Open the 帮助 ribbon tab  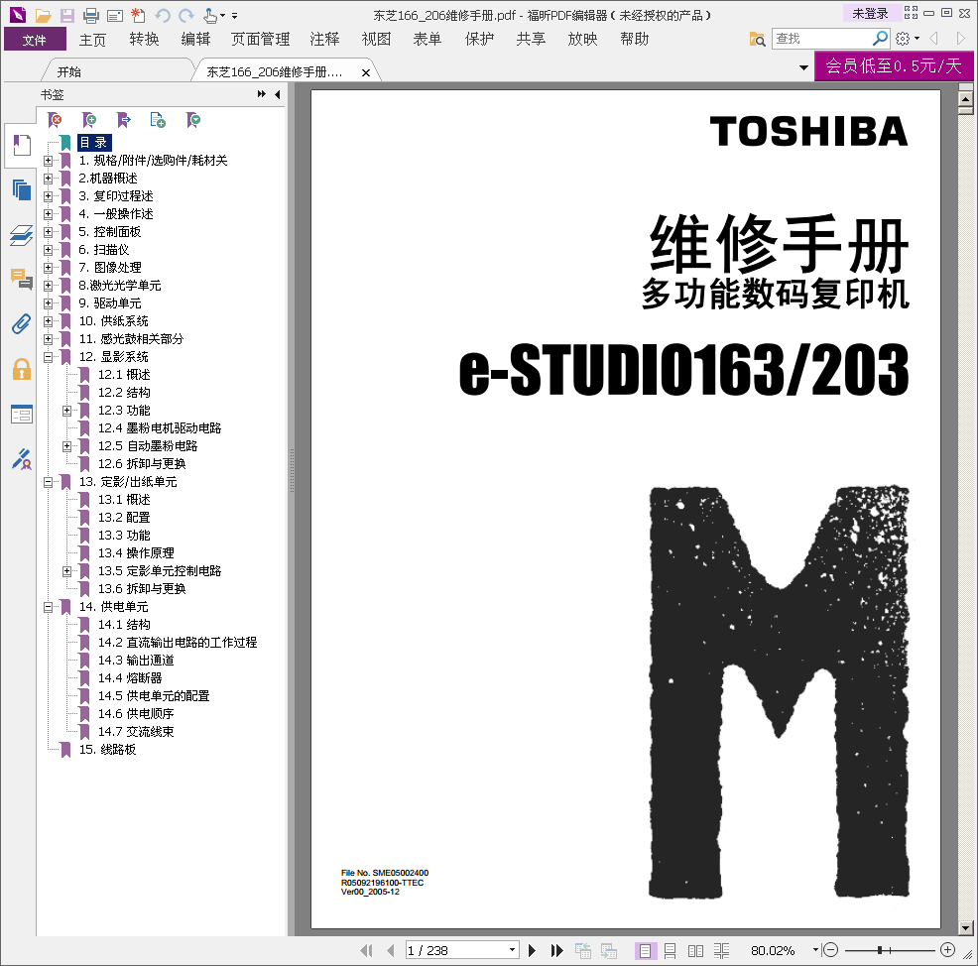(x=635, y=40)
